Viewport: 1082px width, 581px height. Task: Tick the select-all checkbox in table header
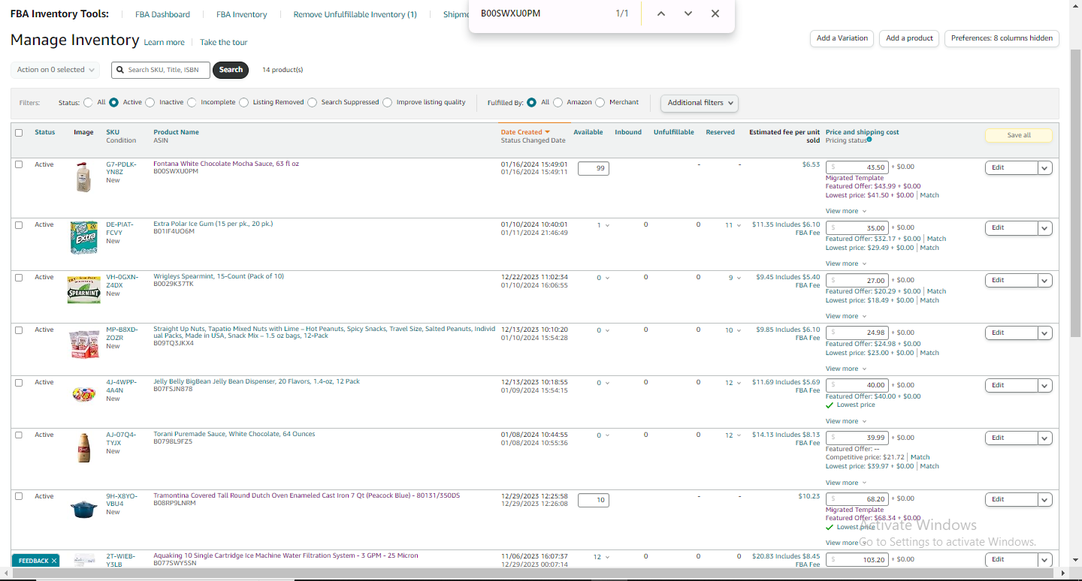coord(19,133)
